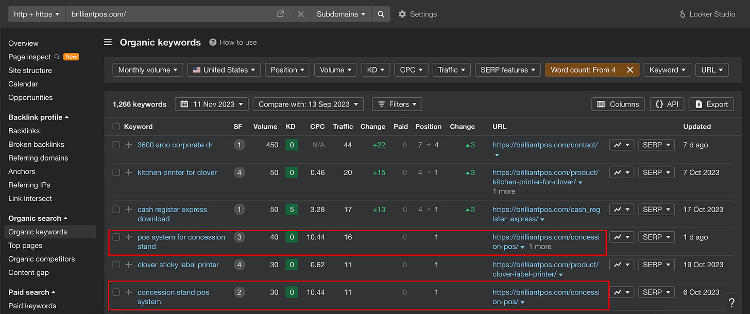
Task: Open the Subdomains mode dropdown
Action: coord(341,14)
